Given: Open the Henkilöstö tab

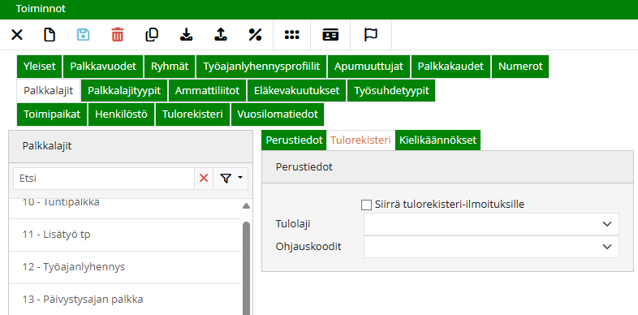Looking at the screenshot, I should (121, 114).
